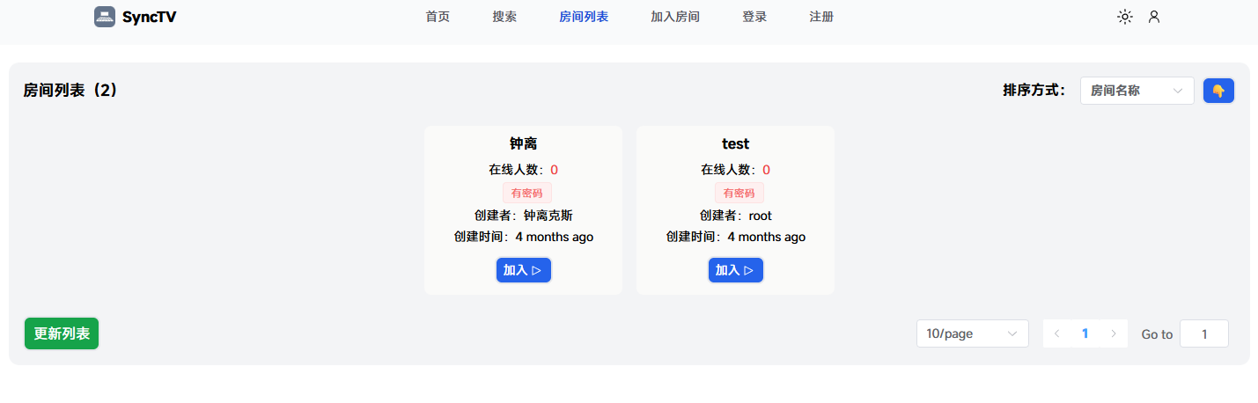This screenshot has width=1258, height=403.
Task: Click the Go to page input field
Action: [x=1203, y=333]
